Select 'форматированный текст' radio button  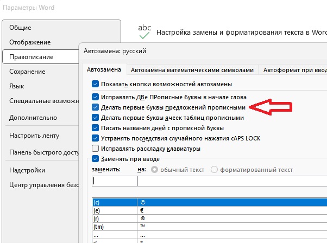point(214,170)
